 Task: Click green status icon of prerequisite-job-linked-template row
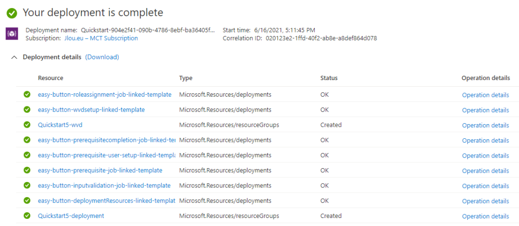[27, 170]
